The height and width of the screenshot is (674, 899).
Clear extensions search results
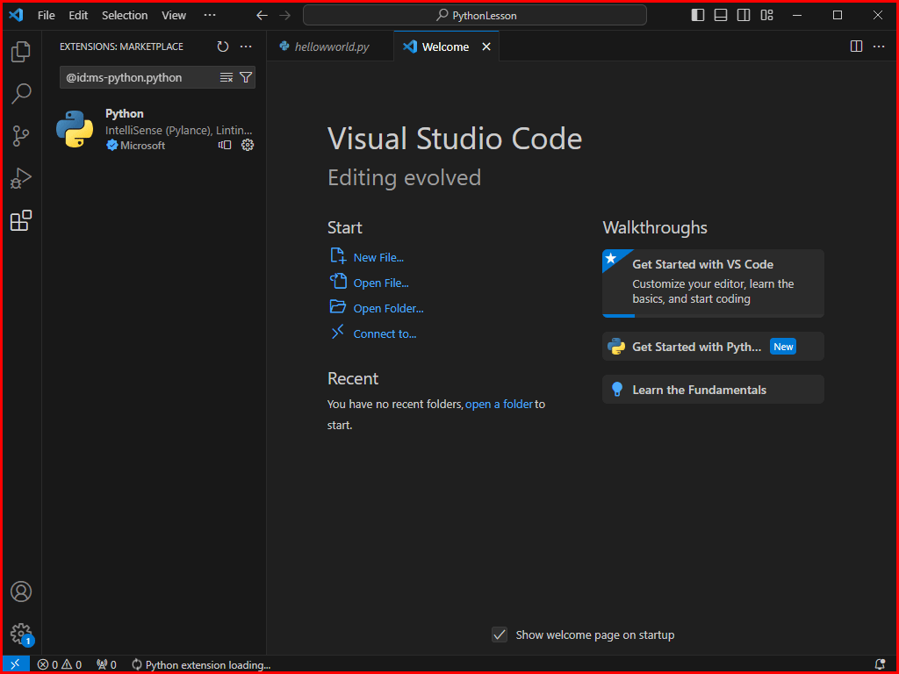coord(227,77)
